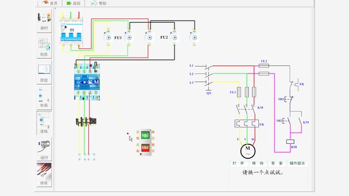Click the 操作提示 operation hint button
The height and width of the screenshot is (196, 349).
tap(297, 163)
